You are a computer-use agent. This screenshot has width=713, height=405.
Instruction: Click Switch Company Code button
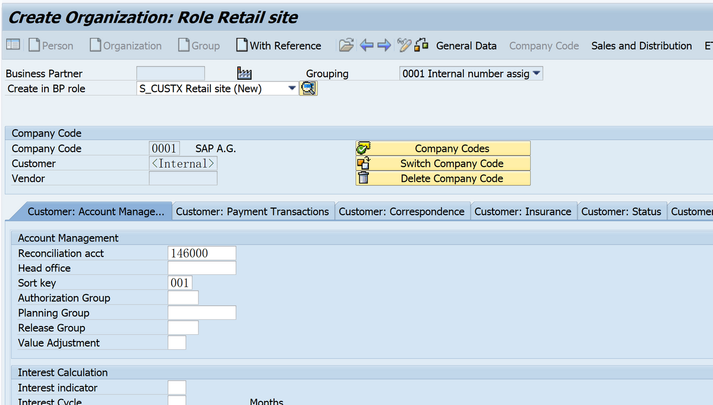[x=443, y=164]
